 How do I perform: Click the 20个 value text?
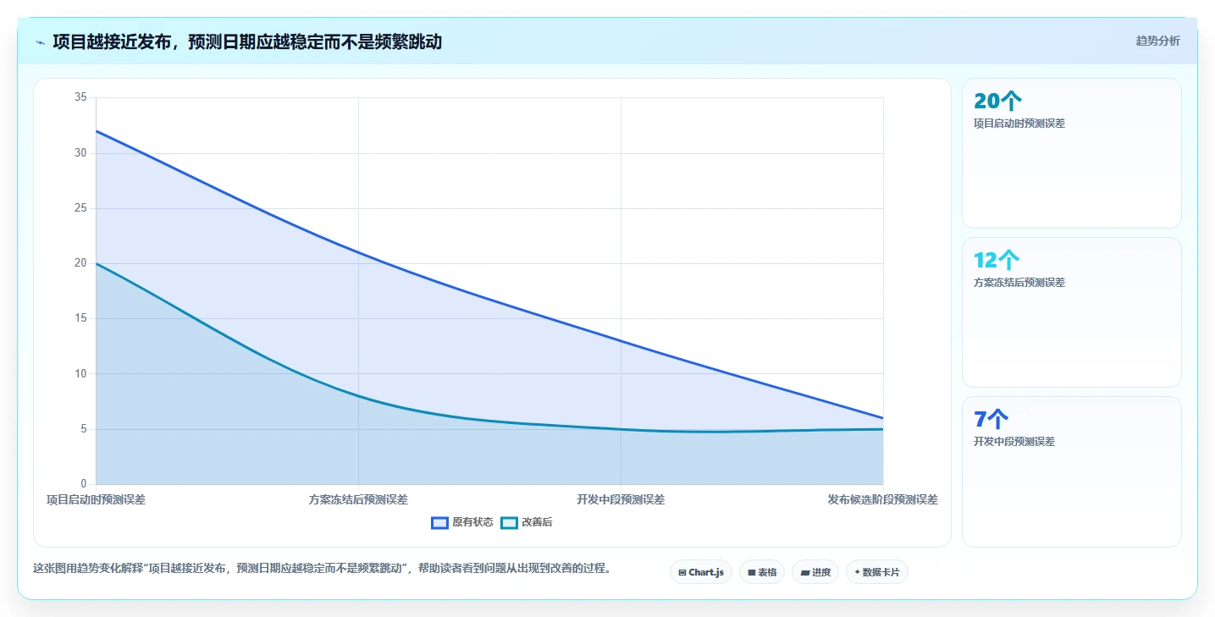click(x=997, y=101)
